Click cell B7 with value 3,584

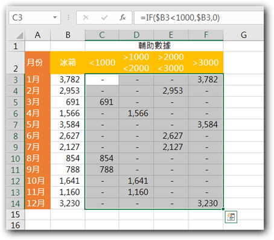coord(68,125)
